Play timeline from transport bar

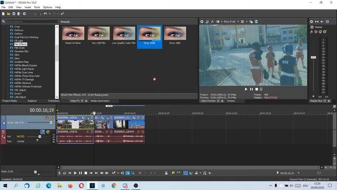pos(75,173)
